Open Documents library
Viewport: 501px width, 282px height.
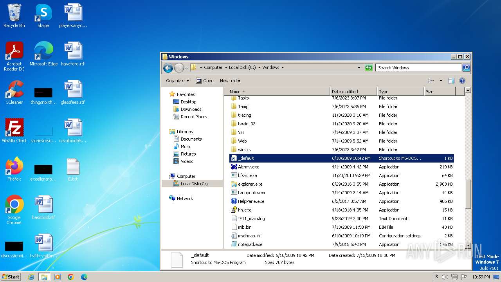(x=191, y=139)
